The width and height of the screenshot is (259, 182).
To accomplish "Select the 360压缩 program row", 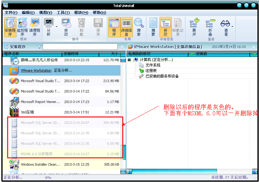I will (x=61, y=112).
